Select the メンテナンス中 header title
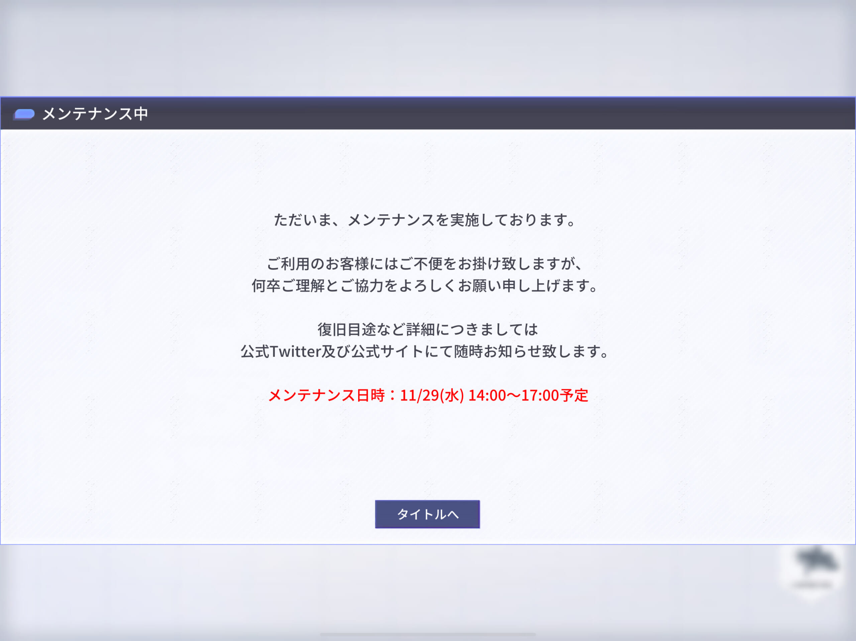This screenshot has height=641, width=856. click(x=95, y=114)
